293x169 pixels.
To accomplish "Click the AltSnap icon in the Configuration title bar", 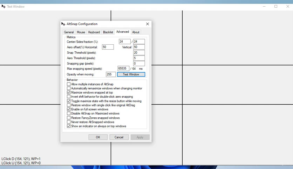I will click(63, 24).
